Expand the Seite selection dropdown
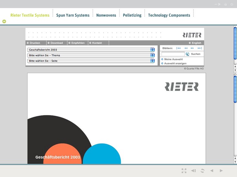The image size is (237, 177). [x=91, y=61]
